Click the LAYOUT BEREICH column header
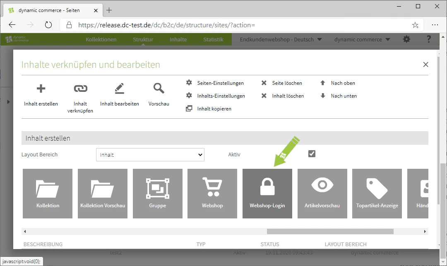This screenshot has width=447, height=266. [x=346, y=244]
